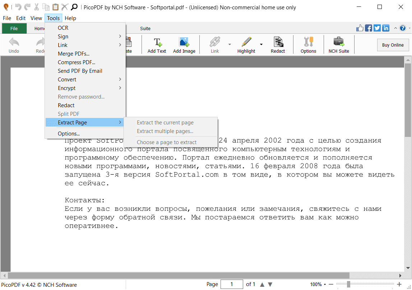
Task: Expand the Encrypt submenu
Action: [x=120, y=88]
